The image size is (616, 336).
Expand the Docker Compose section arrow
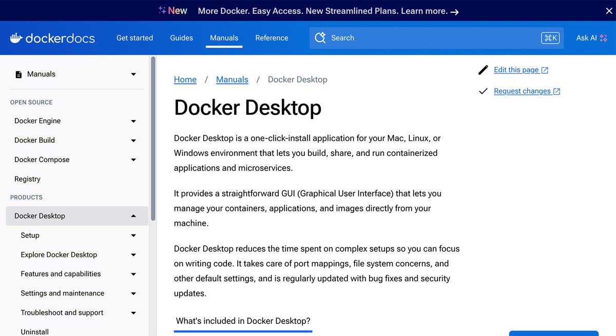pyautogui.click(x=133, y=160)
